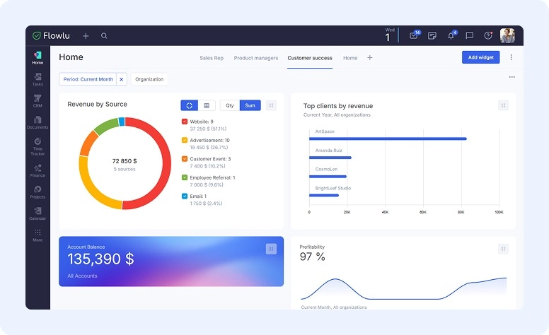Click the plus create icon in top bar

86,35
